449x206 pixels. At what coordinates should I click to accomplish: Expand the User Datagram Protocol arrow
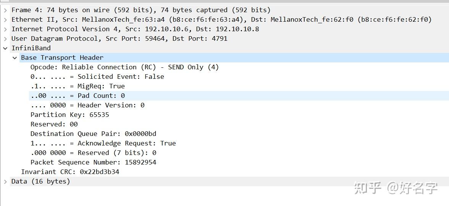pos(5,38)
